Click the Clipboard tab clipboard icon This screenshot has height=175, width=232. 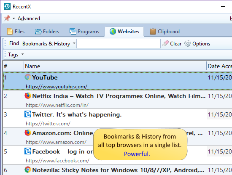(x=153, y=32)
